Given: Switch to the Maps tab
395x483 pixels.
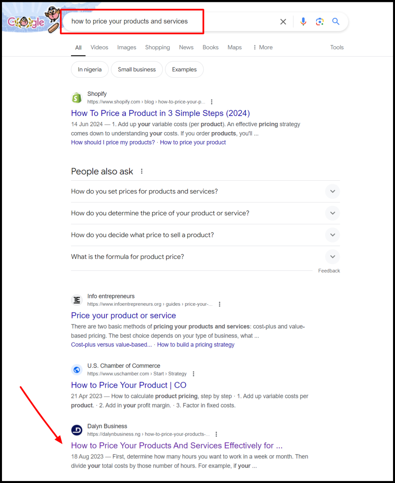Looking at the screenshot, I should (235, 47).
